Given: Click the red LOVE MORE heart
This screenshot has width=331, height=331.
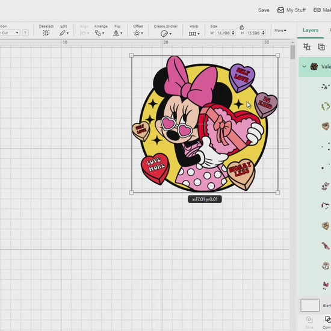Looking at the screenshot, I should 155,169.
